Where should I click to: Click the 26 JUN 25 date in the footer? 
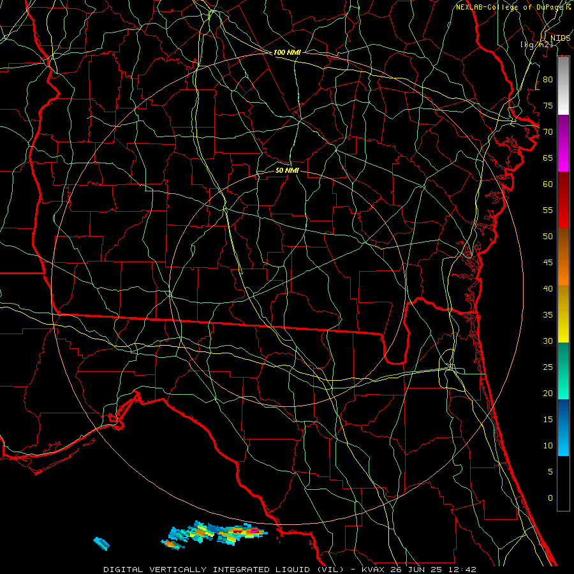[416, 570]
